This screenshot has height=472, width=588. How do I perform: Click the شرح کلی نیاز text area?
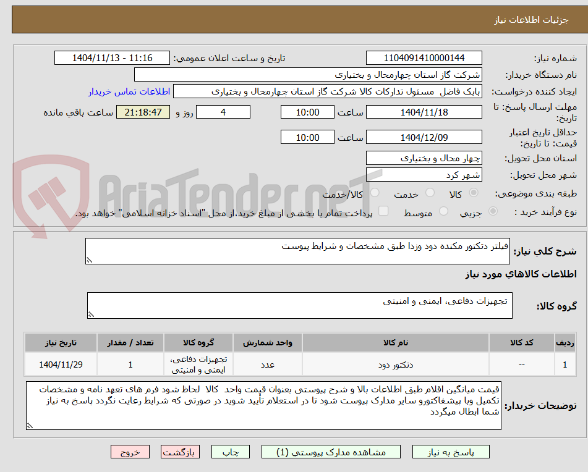(298, 251)
